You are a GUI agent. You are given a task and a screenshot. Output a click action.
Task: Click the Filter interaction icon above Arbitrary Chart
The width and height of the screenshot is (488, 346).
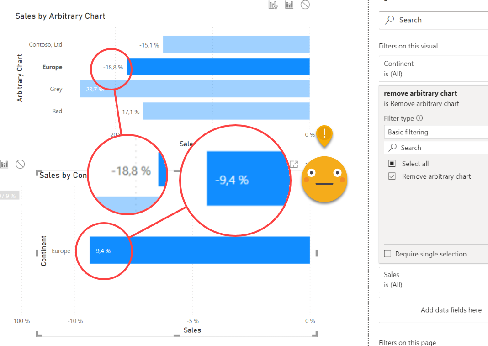tap(273, 5)
